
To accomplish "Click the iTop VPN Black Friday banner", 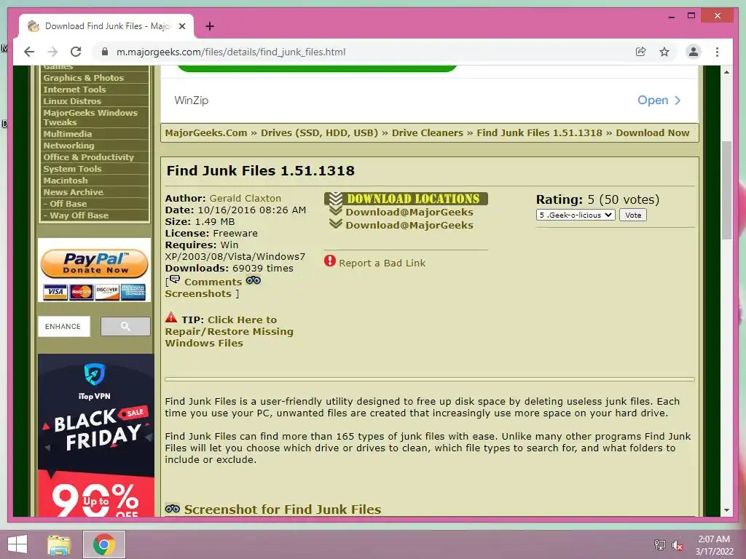I will [x=96, y=435].
